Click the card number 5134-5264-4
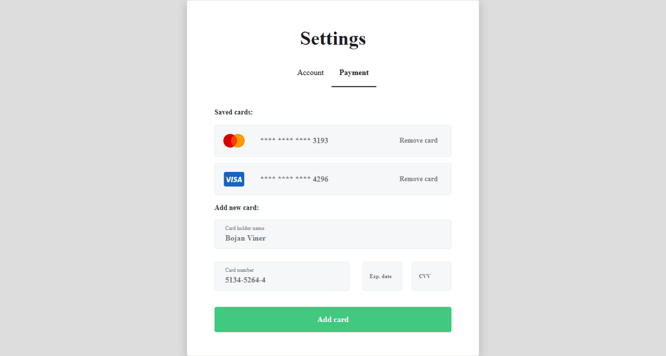 pyautogui.click(x=245, y=280)
